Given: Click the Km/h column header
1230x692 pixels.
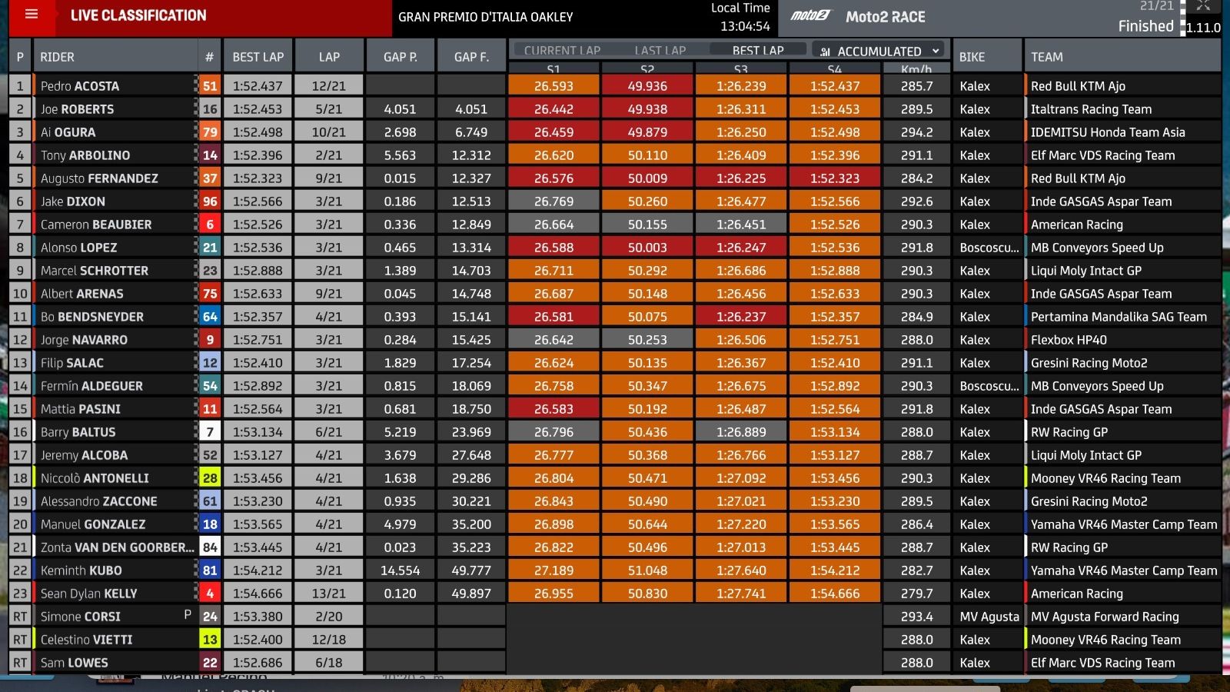Looking at the screenshot, I should coord(915,67).
